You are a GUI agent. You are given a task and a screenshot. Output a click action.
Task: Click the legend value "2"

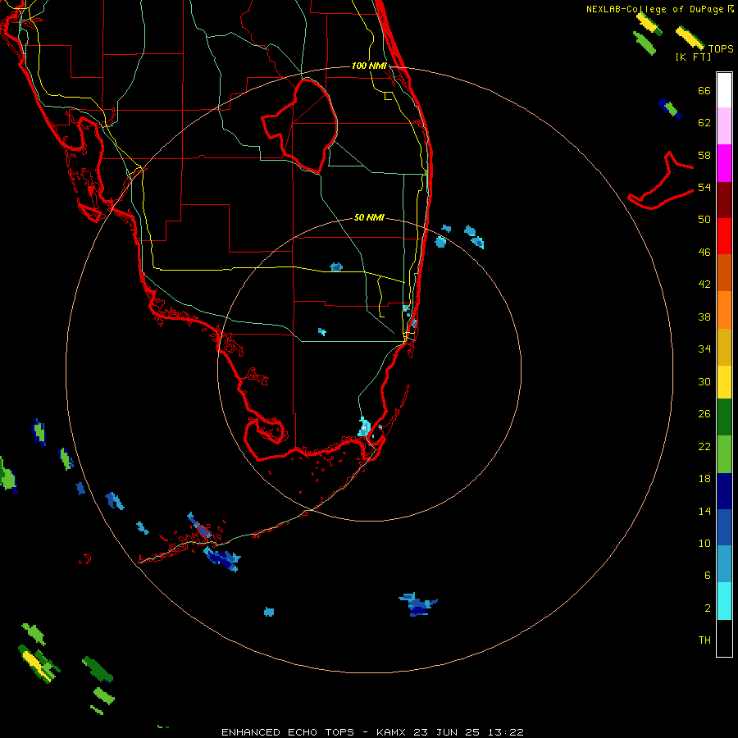click(x=708, y=608)
